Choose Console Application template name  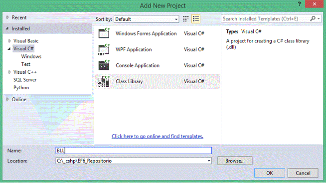[138, 65]
